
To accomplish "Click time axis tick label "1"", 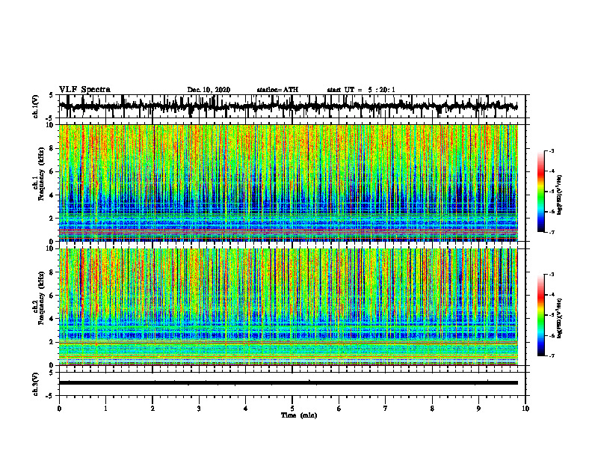I will 105,409.
